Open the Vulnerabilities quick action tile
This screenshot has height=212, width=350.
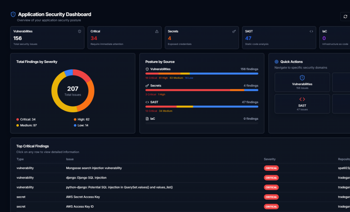pos(302,82)
